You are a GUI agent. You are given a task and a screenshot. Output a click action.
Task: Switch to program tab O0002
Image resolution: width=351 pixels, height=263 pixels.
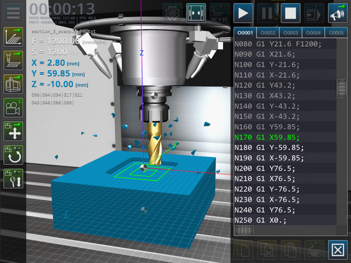pyautogui.click(x=268, y=33)
